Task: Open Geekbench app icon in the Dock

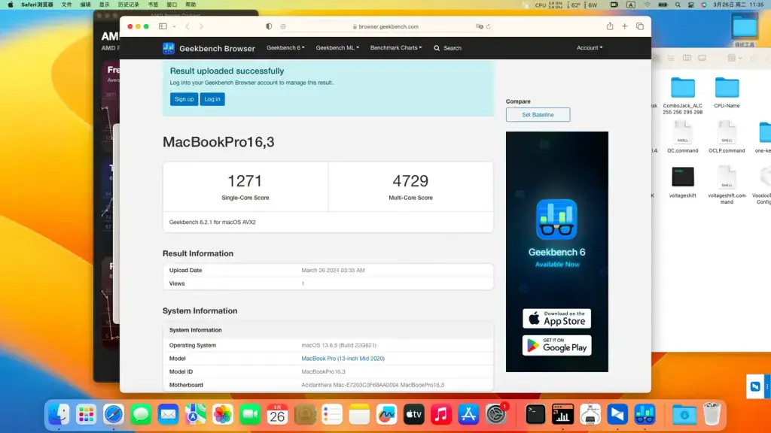Action: tap(645, 414)
